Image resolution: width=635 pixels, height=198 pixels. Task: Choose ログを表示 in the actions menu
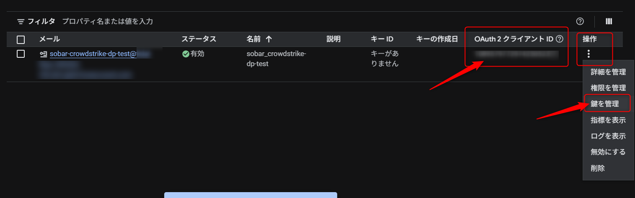(x=608, y=136)
